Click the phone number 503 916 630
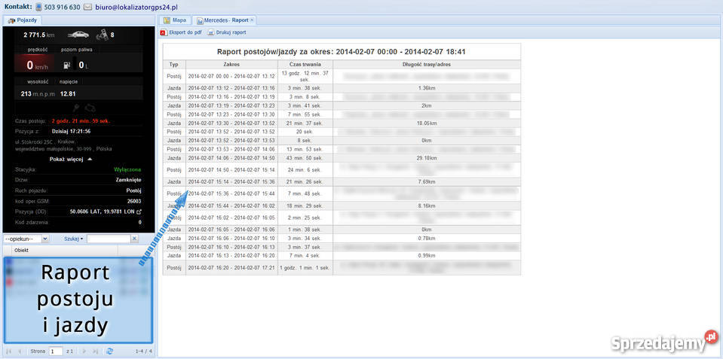This screenshot has width=723, height=359. tap(63, 8)
